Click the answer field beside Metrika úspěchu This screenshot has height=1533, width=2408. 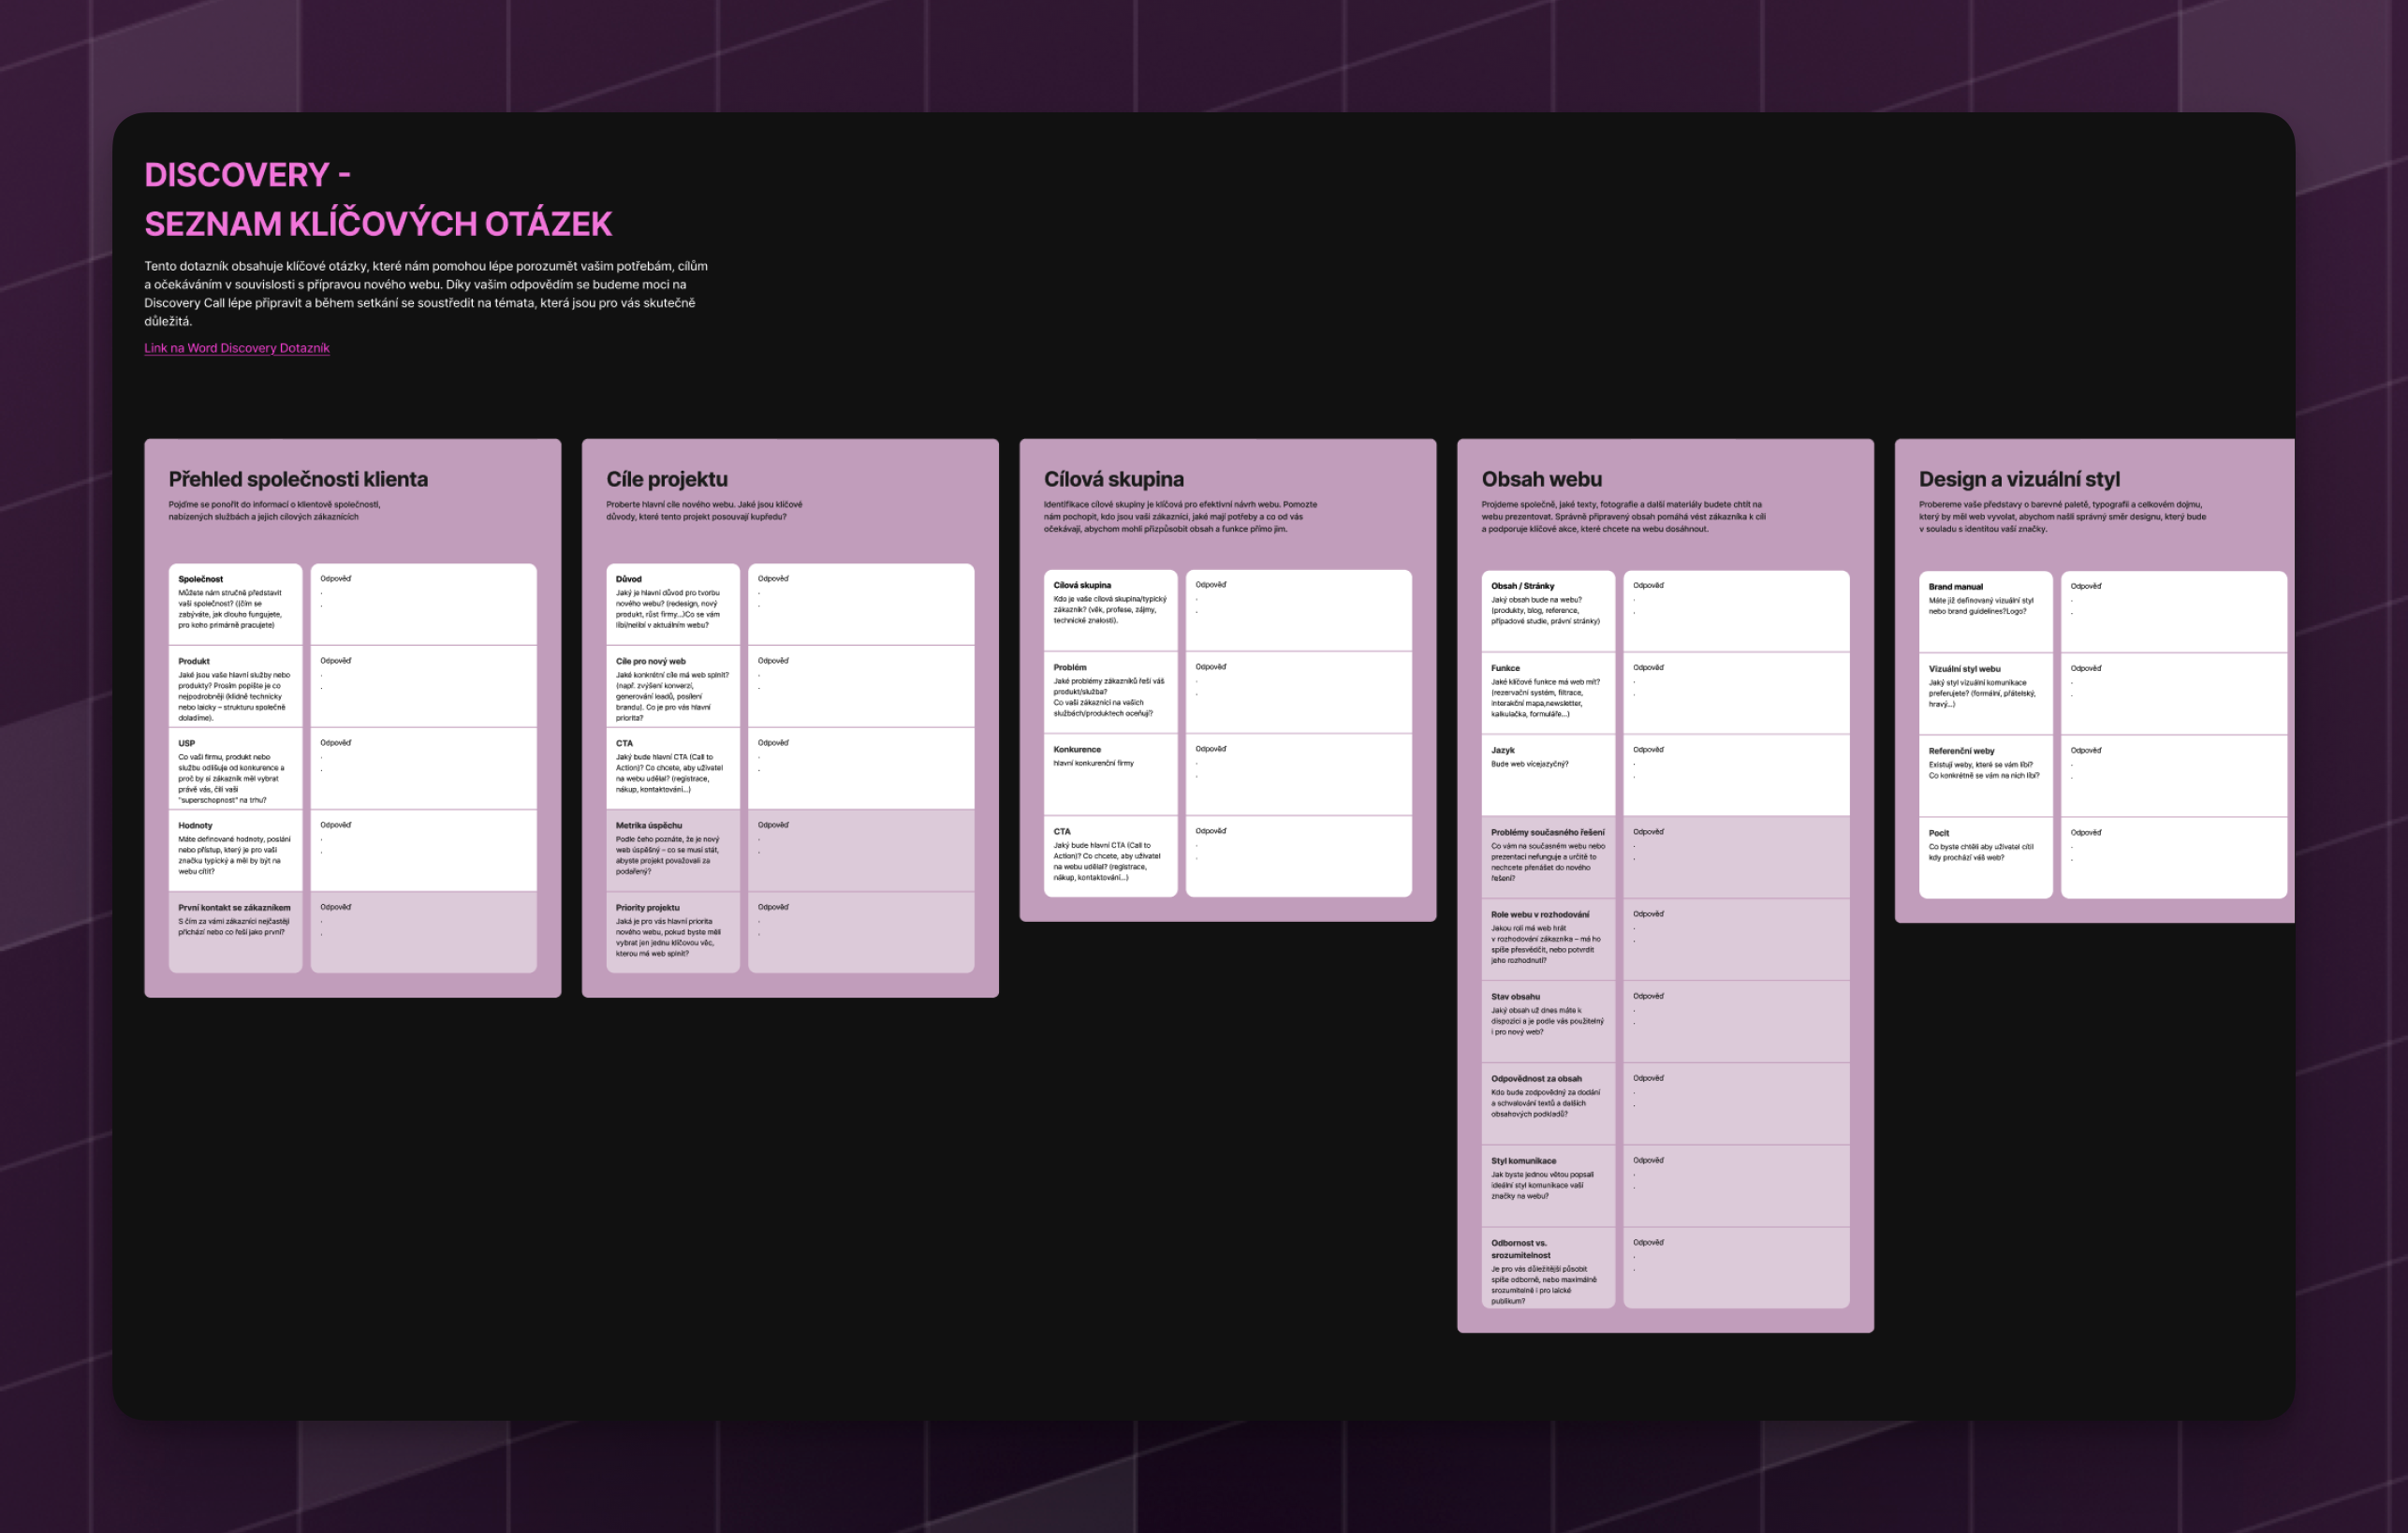point(861,851)
